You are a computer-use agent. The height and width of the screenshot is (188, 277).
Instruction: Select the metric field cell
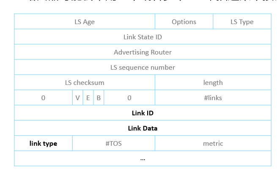click(x=213, y=143)
